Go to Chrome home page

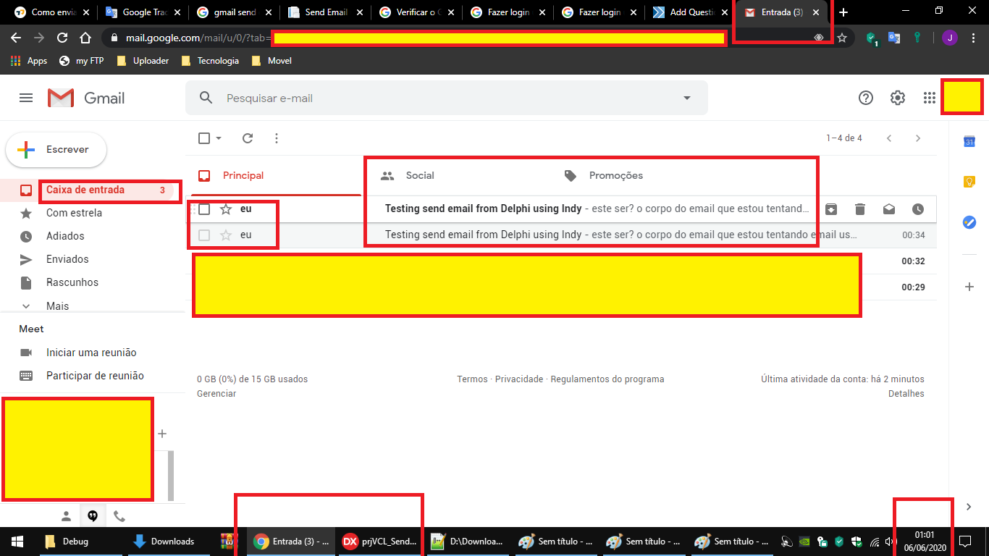pyautogui.click(x=85, y=38)
